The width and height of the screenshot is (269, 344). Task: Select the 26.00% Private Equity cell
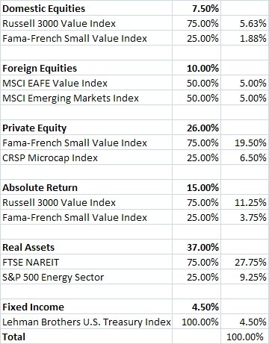tap(197, 128)
